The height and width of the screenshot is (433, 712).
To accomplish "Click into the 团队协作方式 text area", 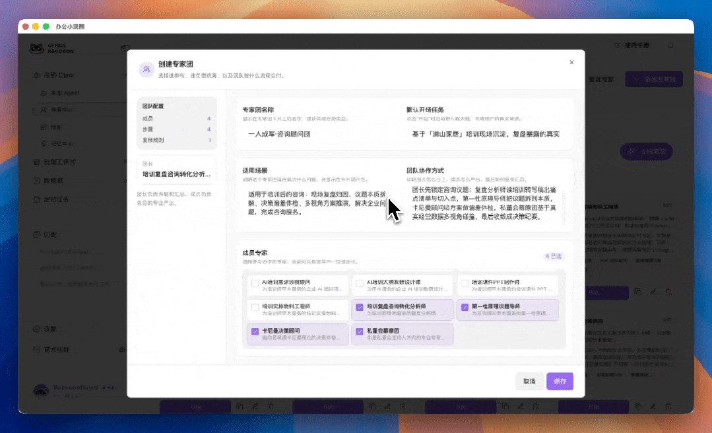I will 486,203.
